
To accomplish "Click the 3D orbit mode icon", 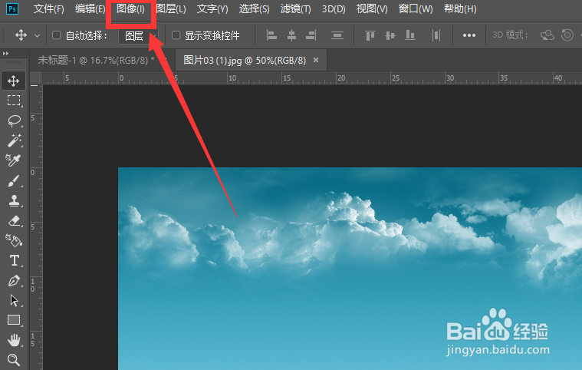I will coord(547,35).
